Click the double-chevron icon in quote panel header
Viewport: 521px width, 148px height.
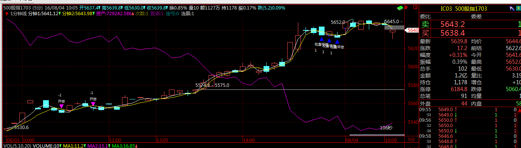(518, 8)
